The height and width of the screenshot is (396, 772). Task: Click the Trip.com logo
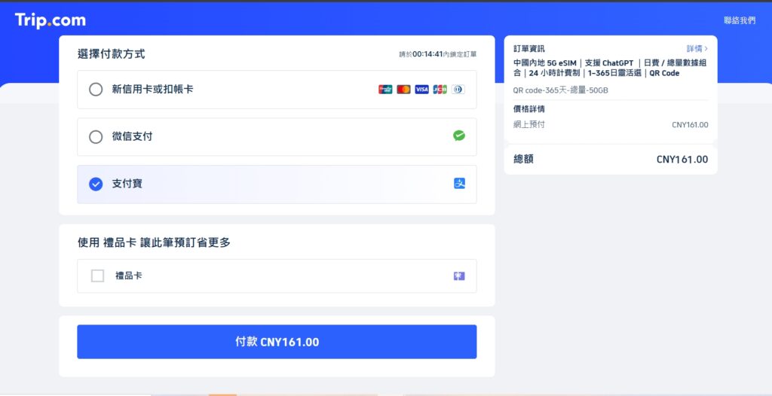(x=51, y=20)
